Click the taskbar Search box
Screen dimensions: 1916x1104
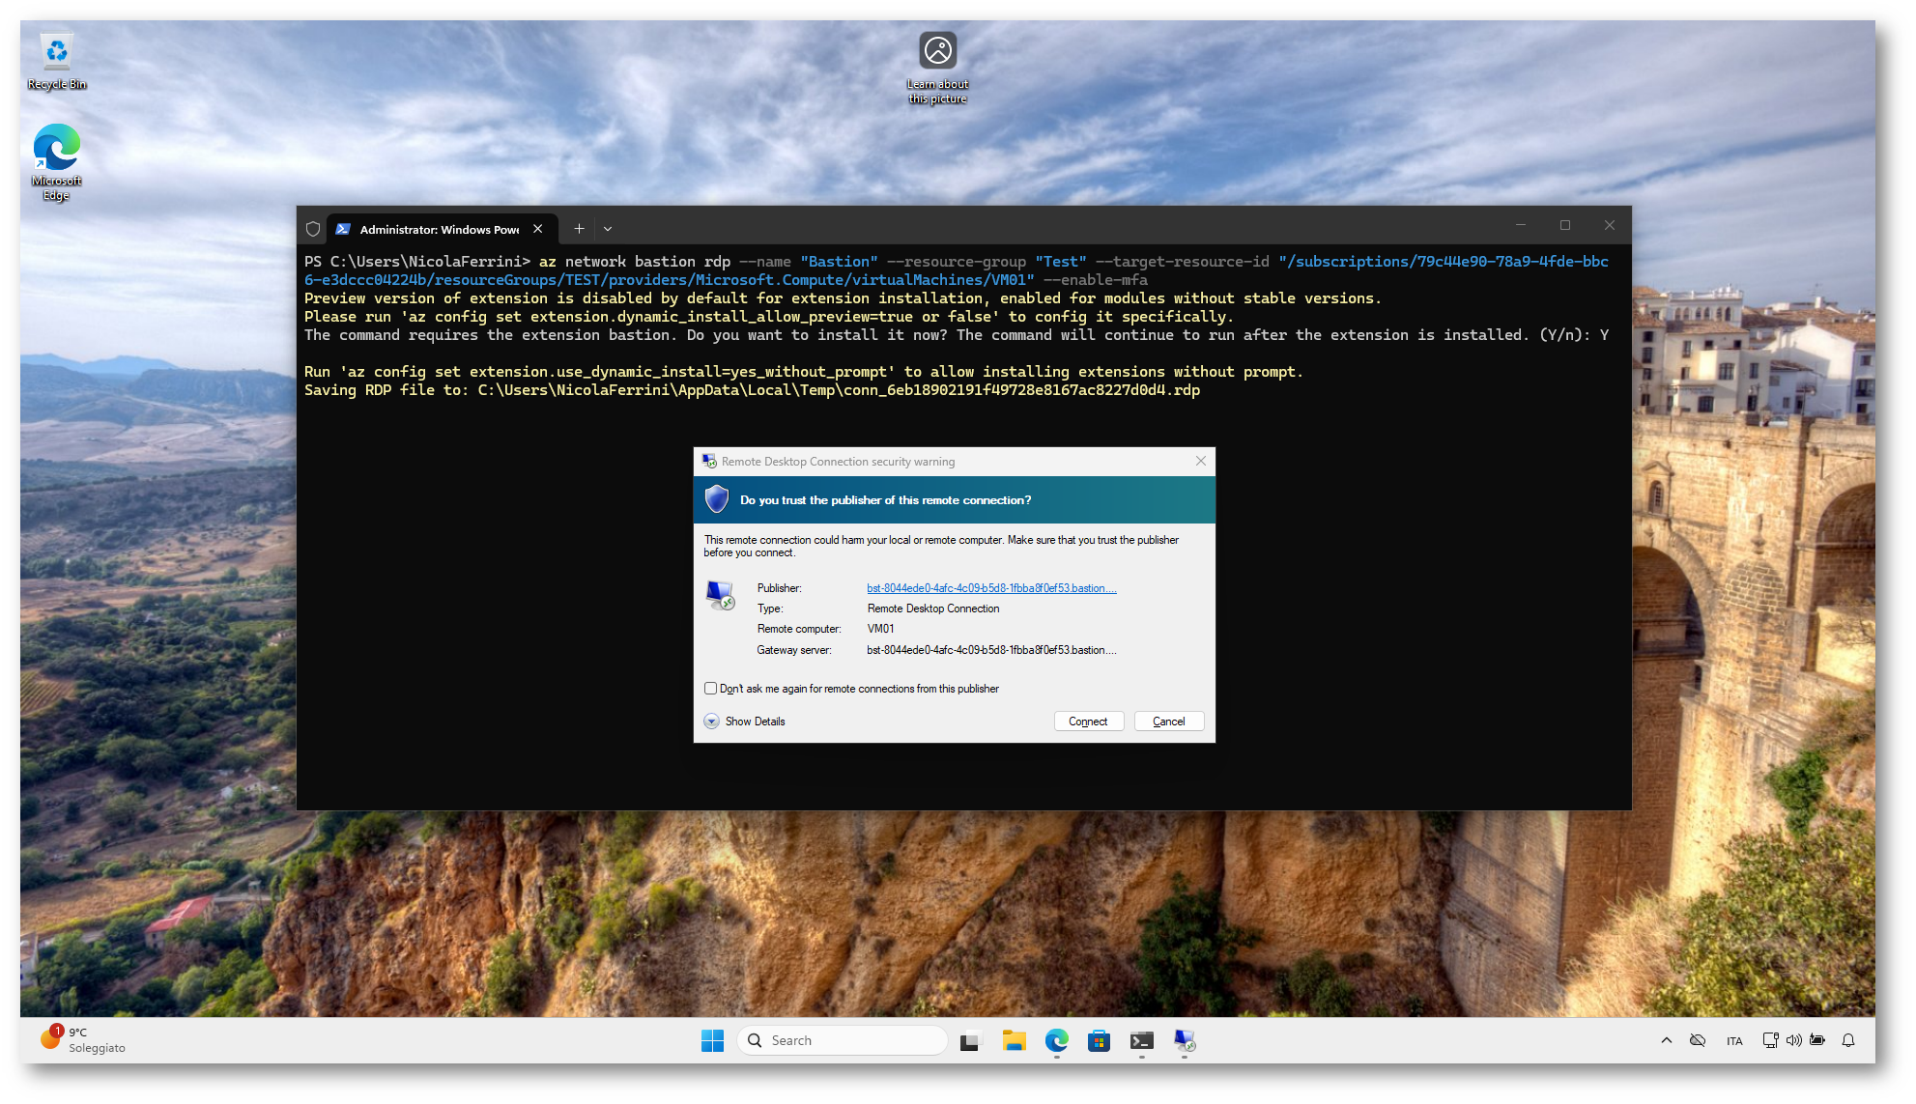click(843, 1040)
